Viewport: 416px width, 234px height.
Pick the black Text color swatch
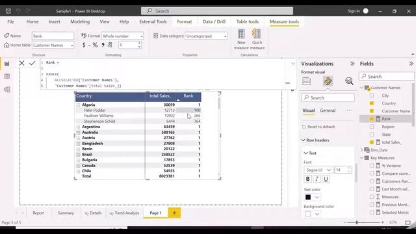click(308, 197)
